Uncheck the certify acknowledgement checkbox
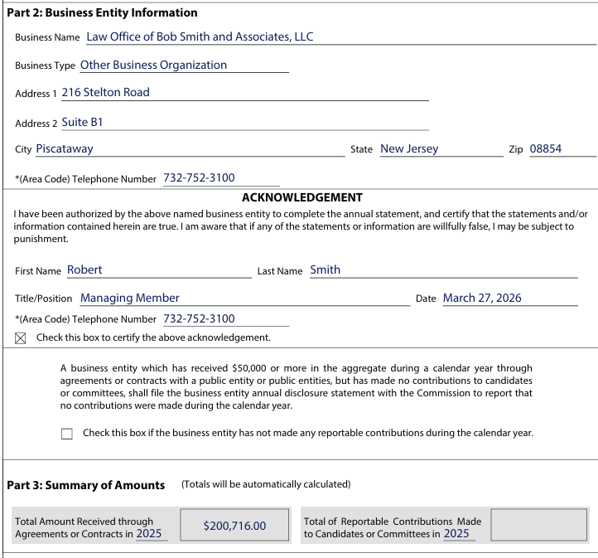The width and height of the screenshot is (598, 558). coord(21,338)
